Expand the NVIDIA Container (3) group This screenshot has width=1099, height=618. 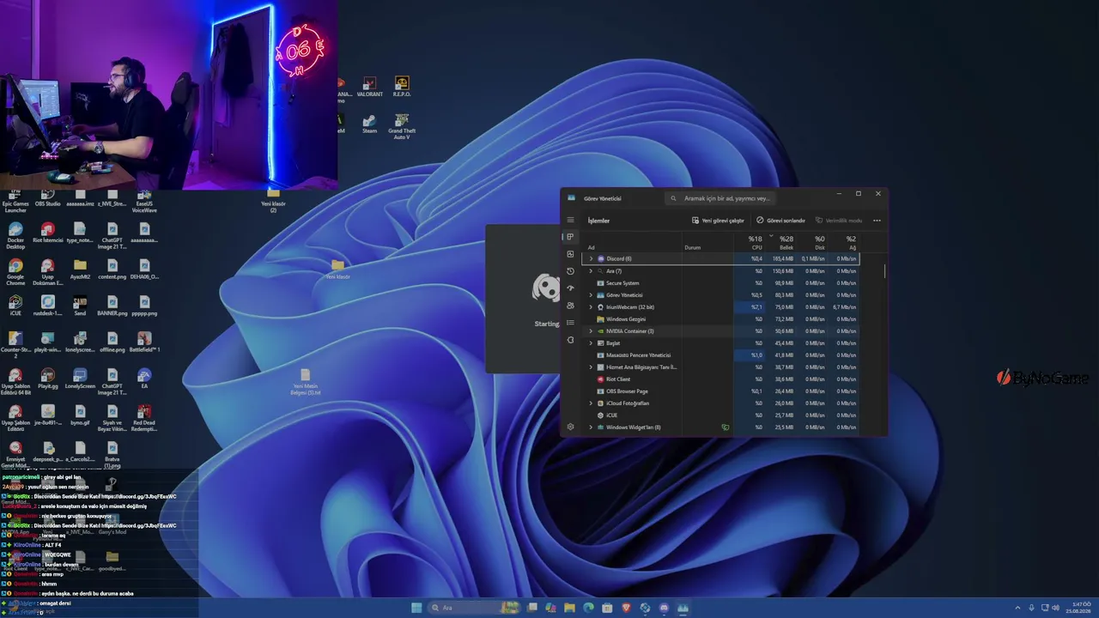tap(591, 330)
